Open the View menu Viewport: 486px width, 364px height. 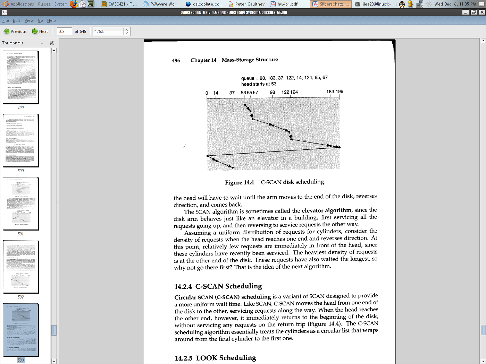29,20
